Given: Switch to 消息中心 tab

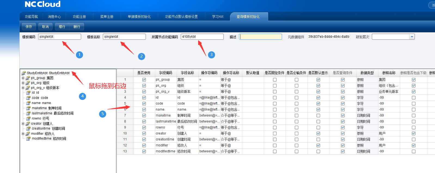Looking at the screenshot, I should [54, 17].
